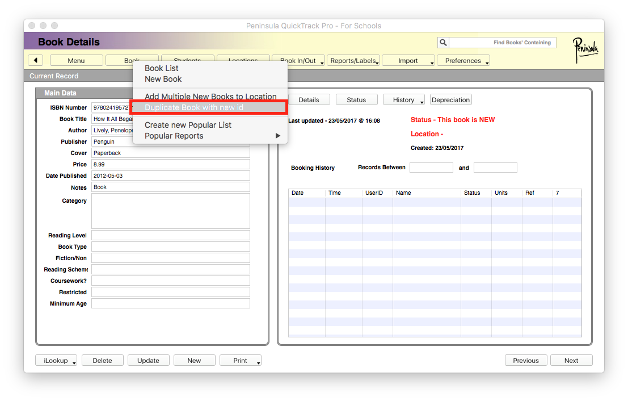This screenshot has width=628, height=401.
Task: Click the Restricted field
Action: pyautogui.click(x=171, y=292)
